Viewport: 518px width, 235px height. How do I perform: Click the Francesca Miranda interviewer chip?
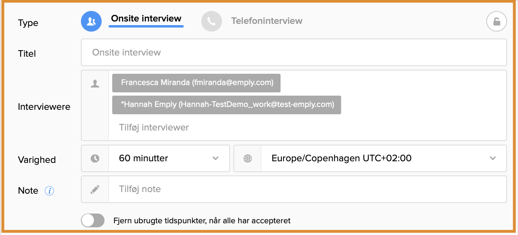(x=196, y=83)
